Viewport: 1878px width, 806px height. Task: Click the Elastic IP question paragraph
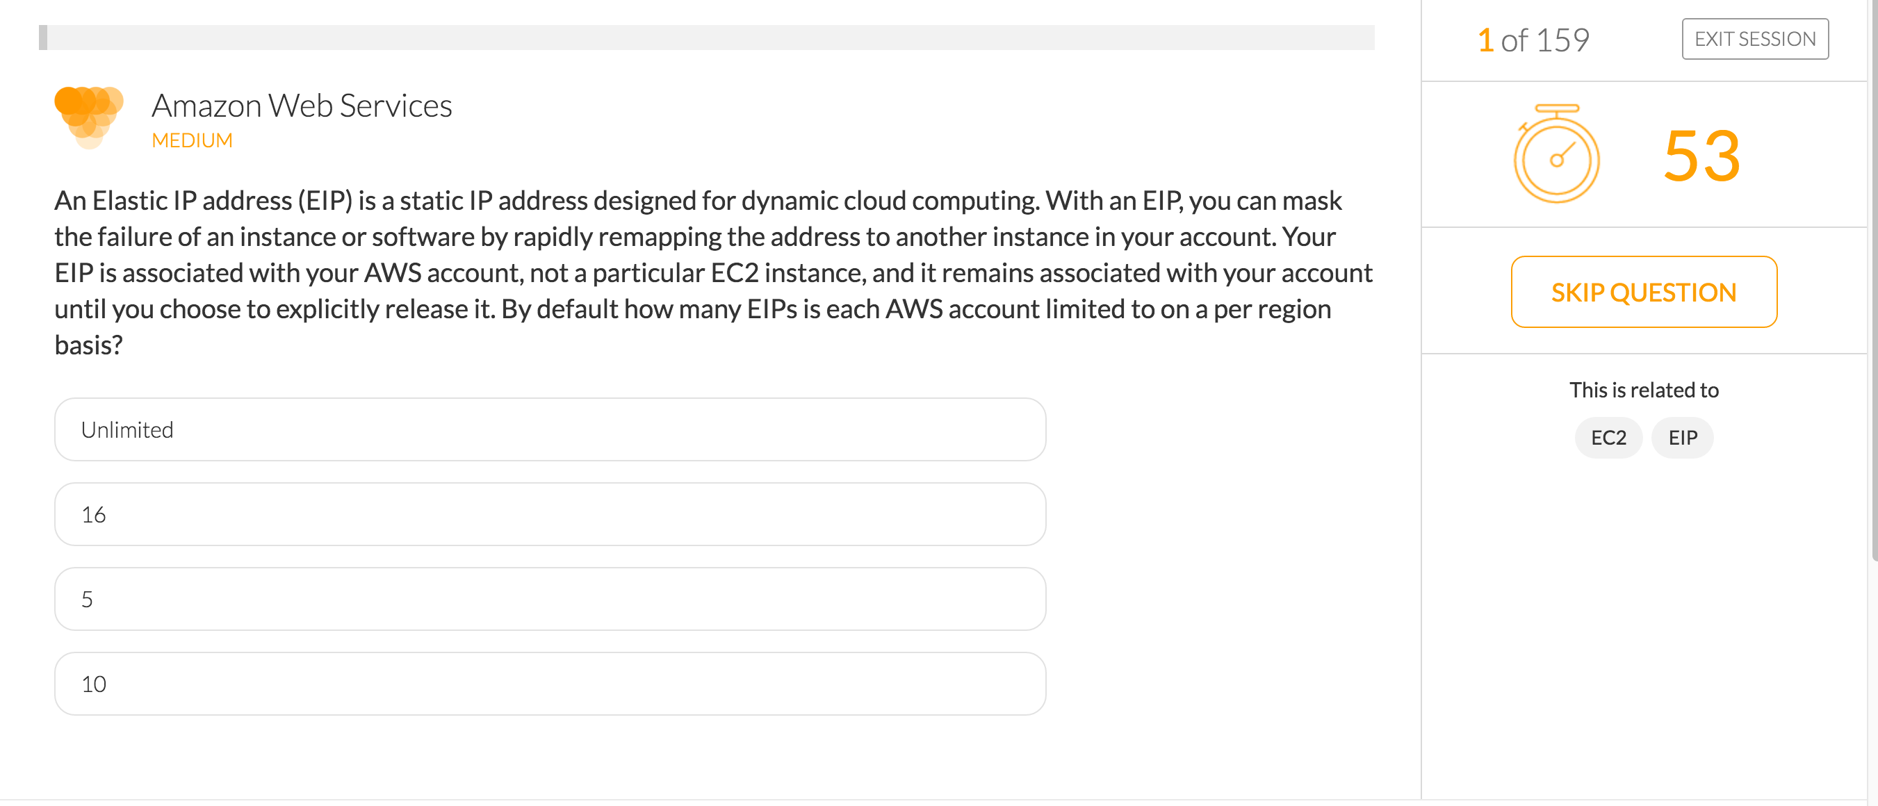(713, 272)
